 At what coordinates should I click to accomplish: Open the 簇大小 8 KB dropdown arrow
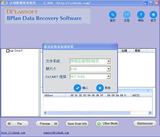[x=109, y=69]
